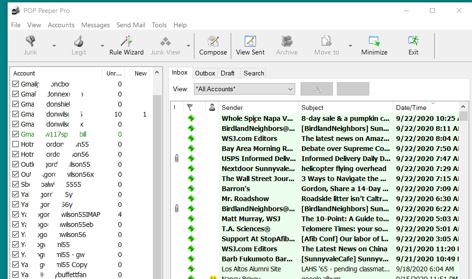This screenshot has height=279, width=472.
Task: Click the green diamond beside Barron's message
Action: (191, 188)
